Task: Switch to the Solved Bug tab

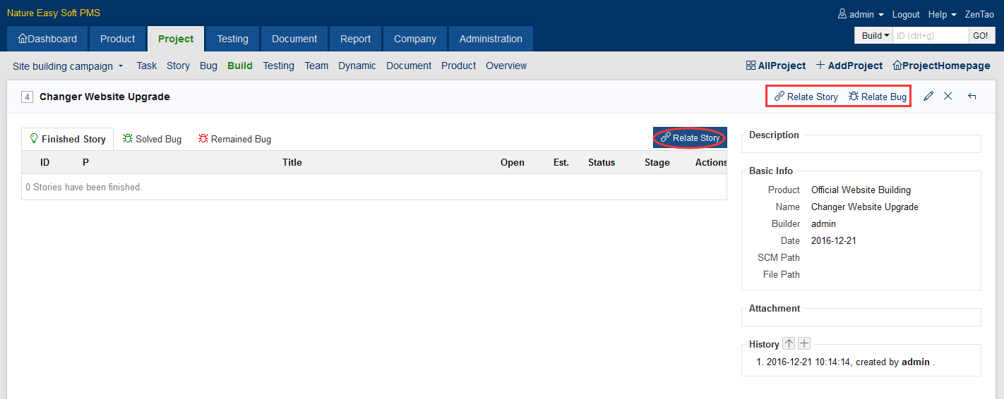Action: tap(152, 139)
